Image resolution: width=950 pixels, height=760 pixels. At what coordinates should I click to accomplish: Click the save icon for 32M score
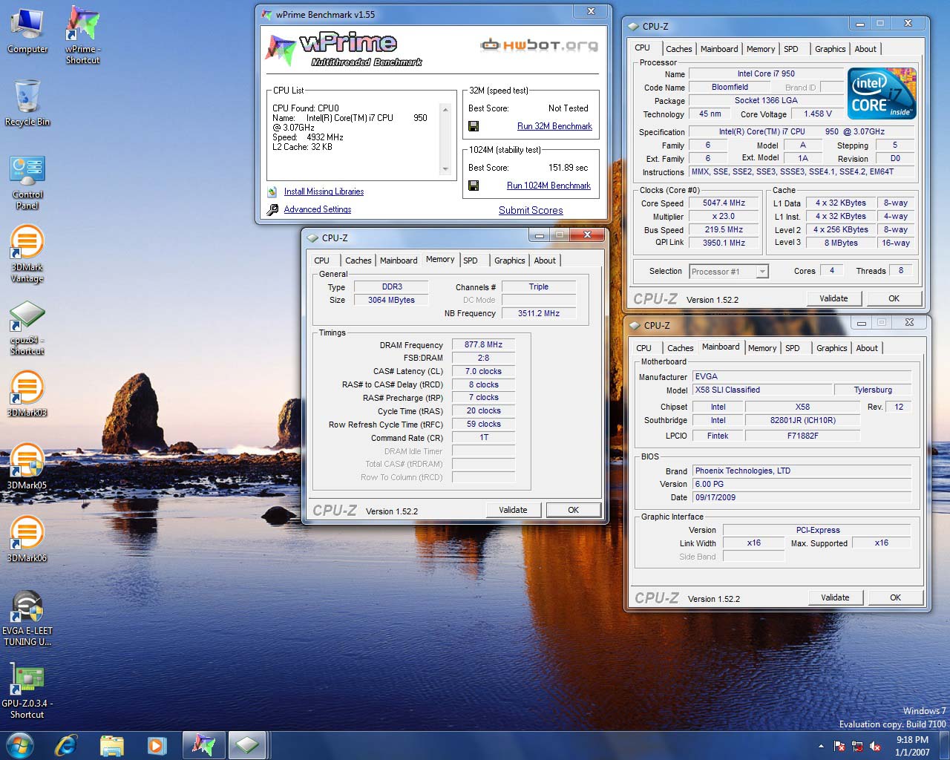(x=474, y=126)
